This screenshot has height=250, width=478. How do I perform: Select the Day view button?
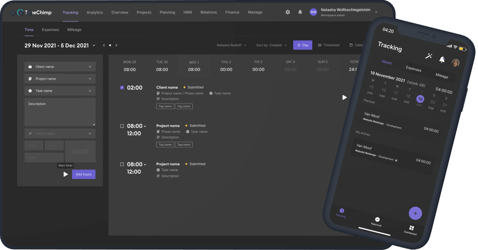pyautogui.click(x=302, y=45)
